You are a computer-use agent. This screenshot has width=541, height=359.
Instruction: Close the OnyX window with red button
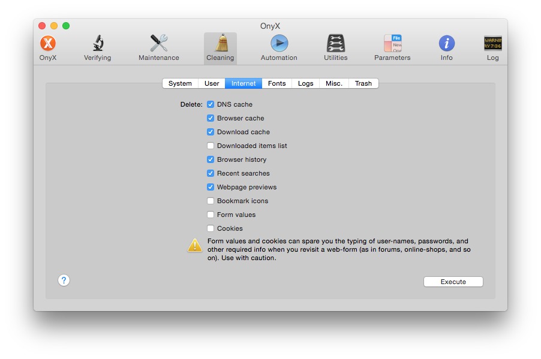[x=42, y=26]
